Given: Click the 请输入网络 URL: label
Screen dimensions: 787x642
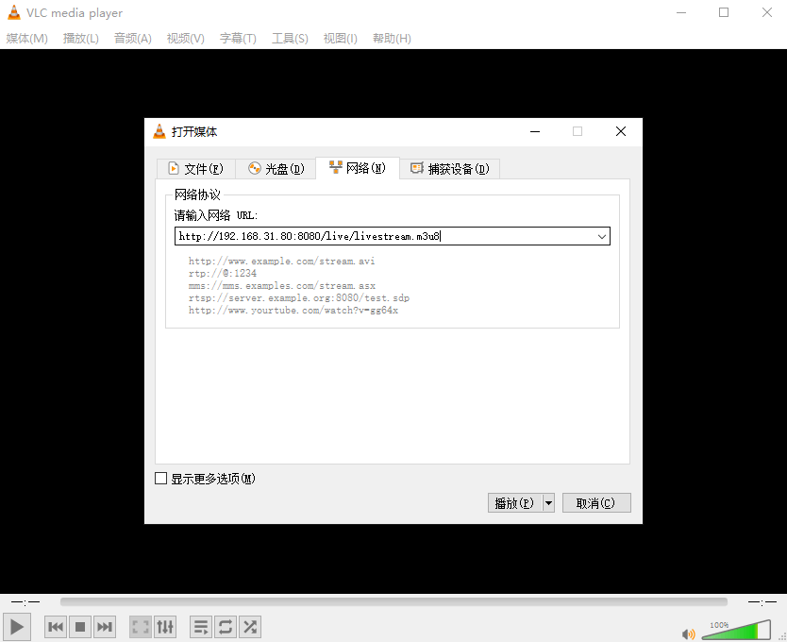Looking at the screenshot, I should (216, 215).
